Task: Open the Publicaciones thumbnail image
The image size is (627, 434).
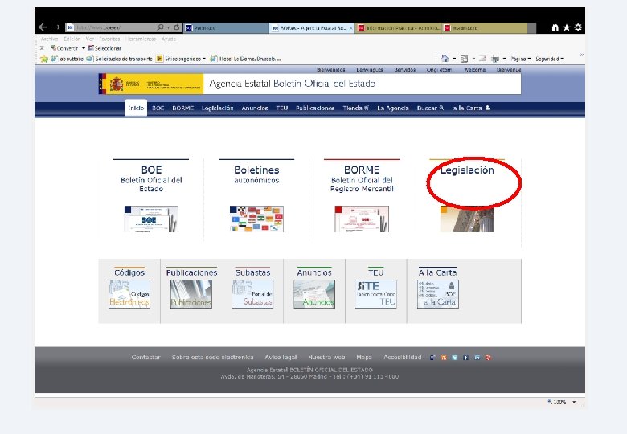Action: pyautogui.click(x=191, y=294)
